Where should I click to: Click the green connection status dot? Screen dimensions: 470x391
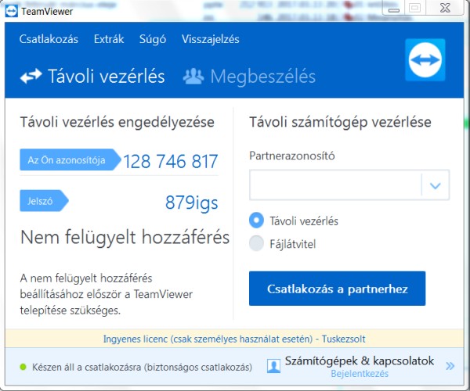pyautogui.click(x=23, y=366)
